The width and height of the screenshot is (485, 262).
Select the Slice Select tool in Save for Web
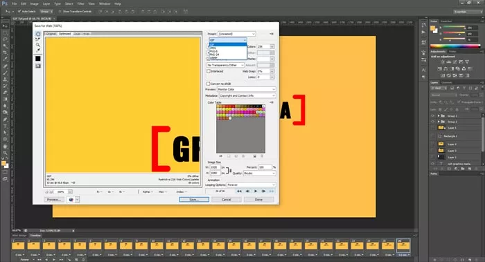[37, 39]
